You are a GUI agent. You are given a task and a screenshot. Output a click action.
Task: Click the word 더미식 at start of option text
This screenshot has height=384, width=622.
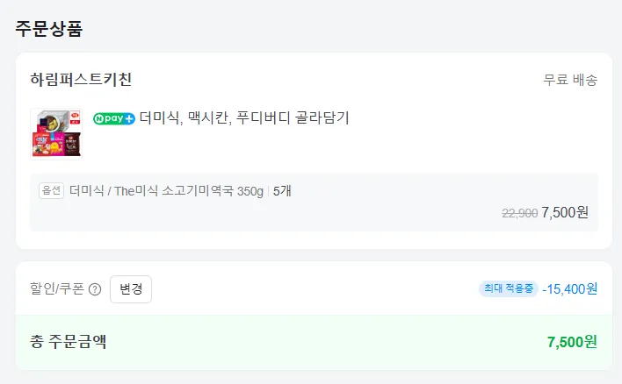click(x=86, y=190)
